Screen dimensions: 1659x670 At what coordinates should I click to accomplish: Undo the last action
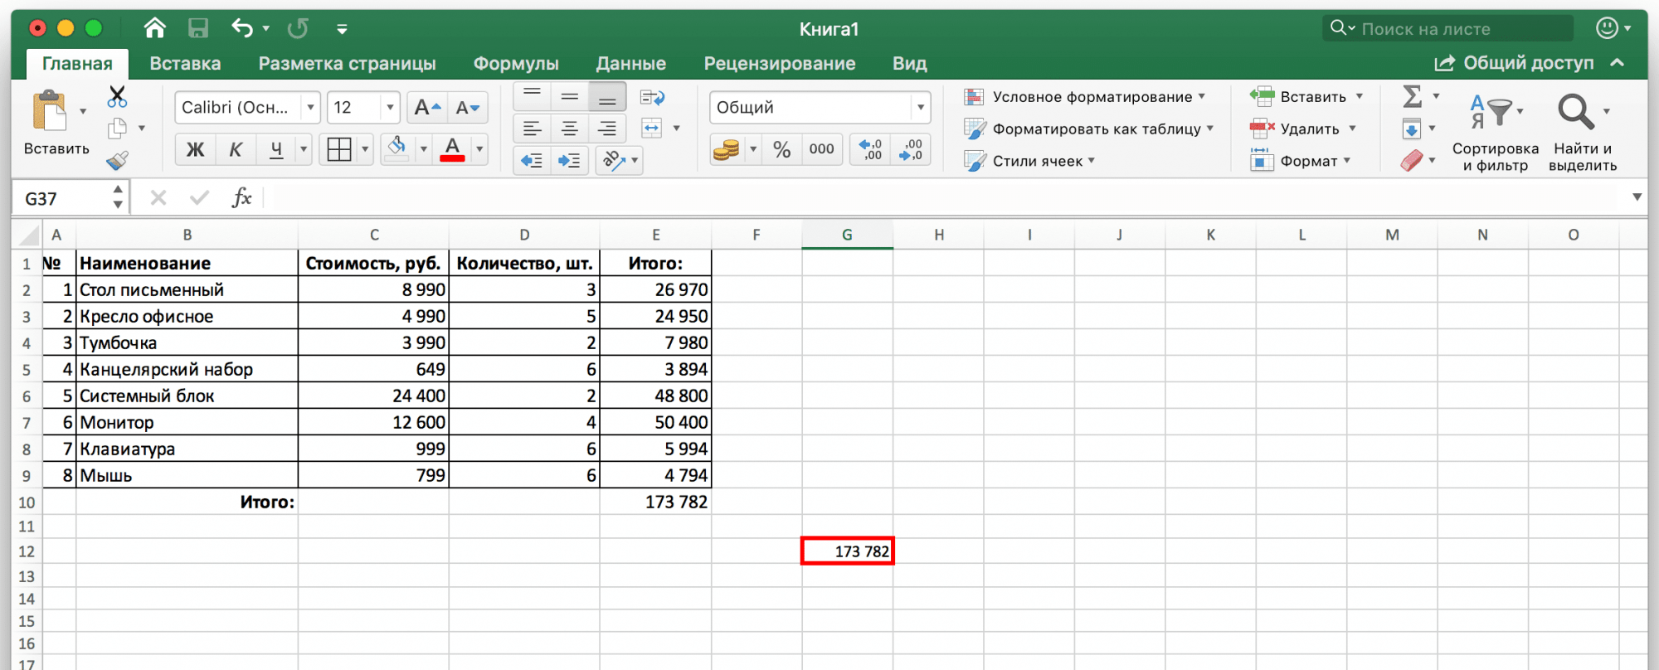point(241,28)
